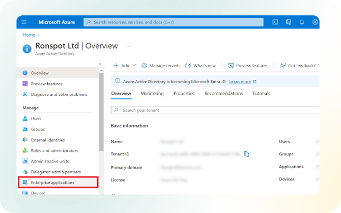
Task: Click the Search your tenant field
Action: point(215,110)
